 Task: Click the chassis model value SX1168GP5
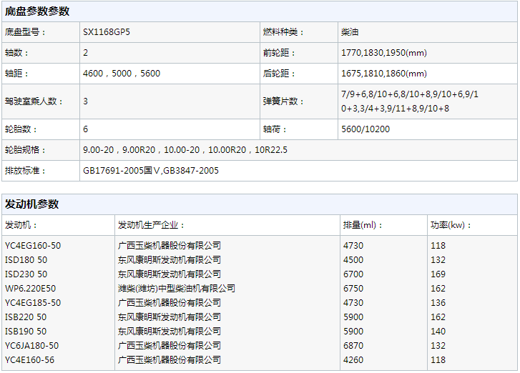(107, 32)
